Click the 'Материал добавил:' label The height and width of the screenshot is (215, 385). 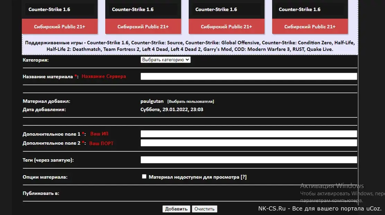(x=46, y=101)
